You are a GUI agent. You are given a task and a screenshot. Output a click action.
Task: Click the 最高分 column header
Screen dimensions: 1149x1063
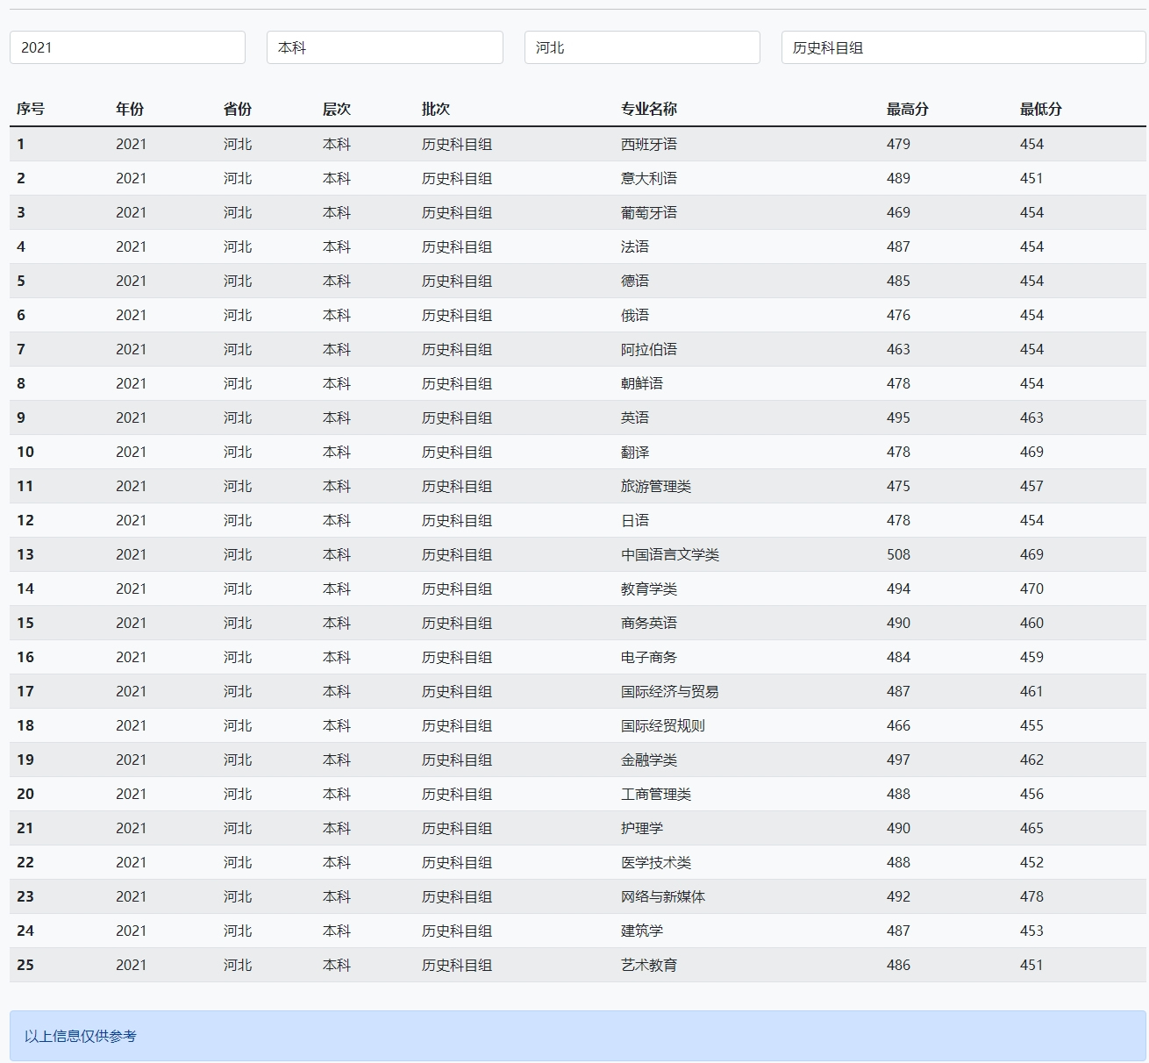pyautogui.click(x=908, y=109)
